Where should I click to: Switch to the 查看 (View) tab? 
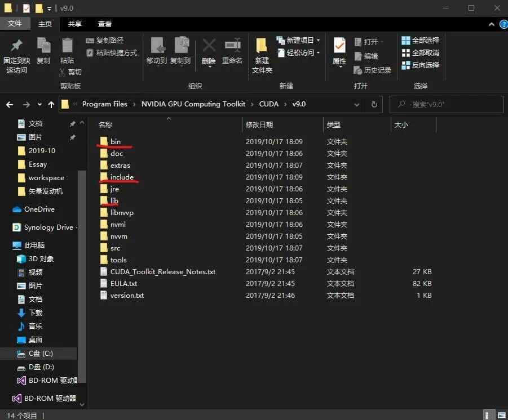pos(105,24)
